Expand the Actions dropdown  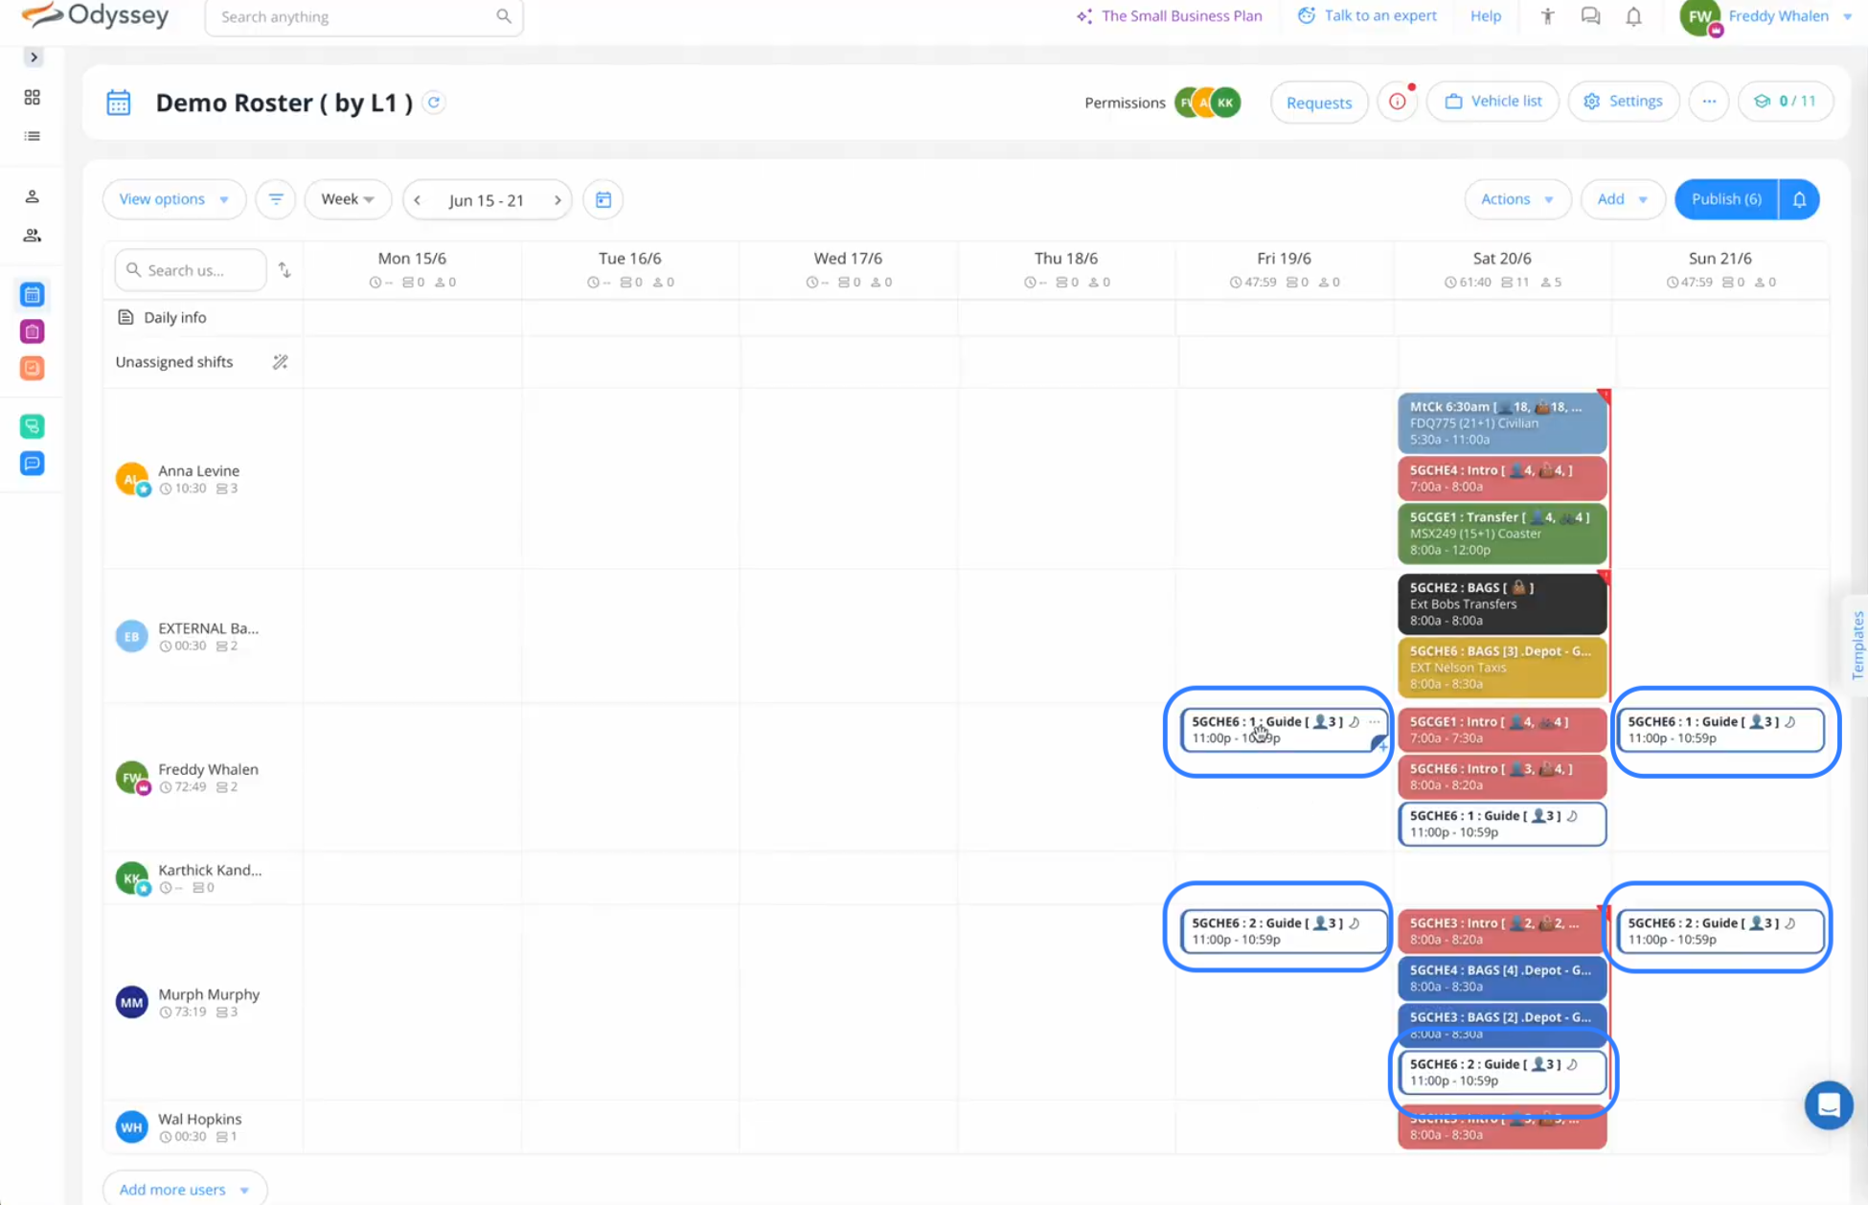click(x=1516, y=199)
